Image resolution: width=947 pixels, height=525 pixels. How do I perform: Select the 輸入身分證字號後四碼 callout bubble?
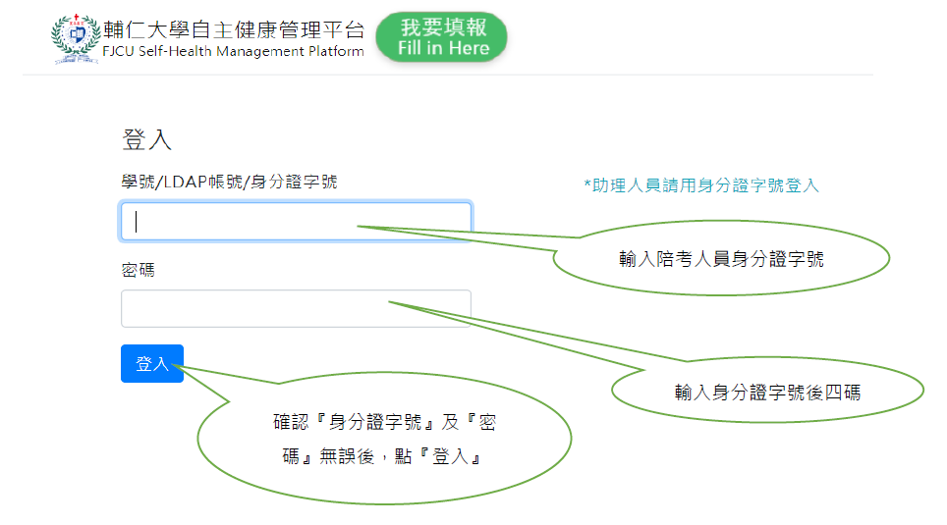(x=767, y=391)
